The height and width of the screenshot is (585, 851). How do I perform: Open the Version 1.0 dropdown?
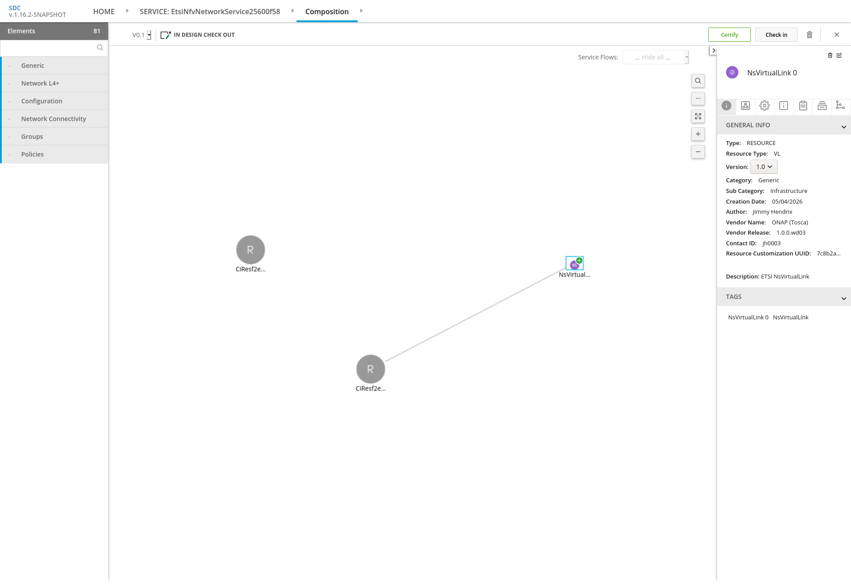[764, 167]
